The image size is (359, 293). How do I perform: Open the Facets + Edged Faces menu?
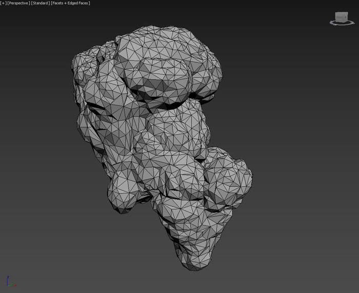(x=71, y=3)
